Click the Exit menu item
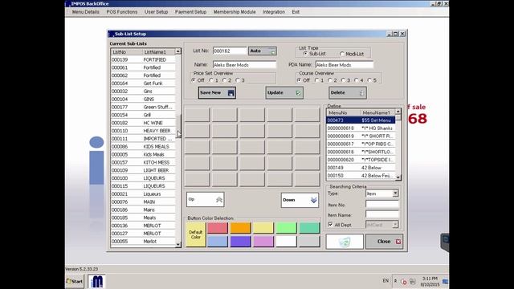The width and height of the screenshot is (514, 289). pyautogui.click(x=296, y=12)
